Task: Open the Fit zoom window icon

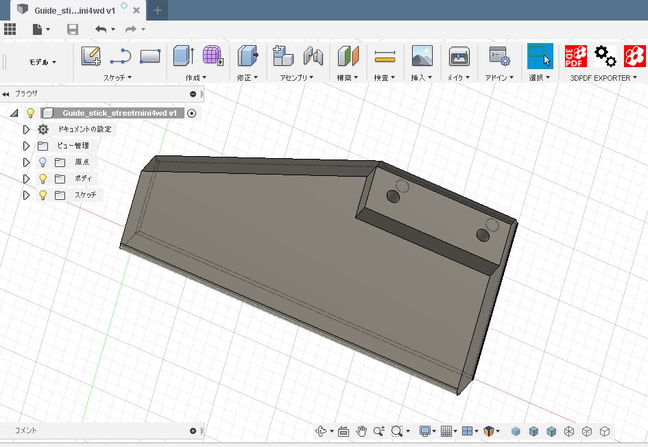Action: click(397, 431)
